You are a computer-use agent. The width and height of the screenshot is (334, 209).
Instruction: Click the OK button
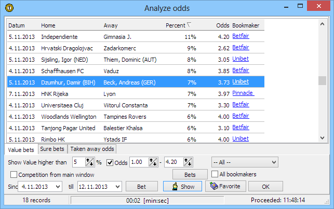265,186
